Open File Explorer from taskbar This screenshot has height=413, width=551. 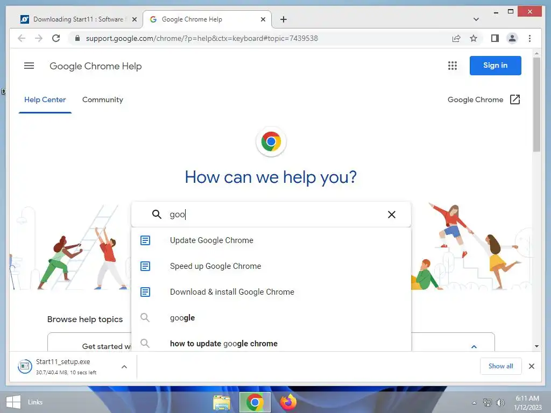point(221,402)
